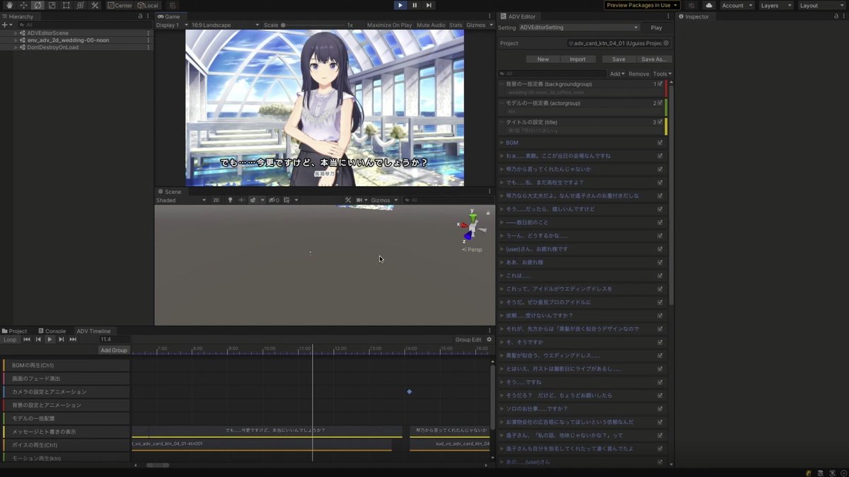This screenshot has height=477, width=849.
Task: Toggle Center pivot mode
Action: tap(120, 5)
